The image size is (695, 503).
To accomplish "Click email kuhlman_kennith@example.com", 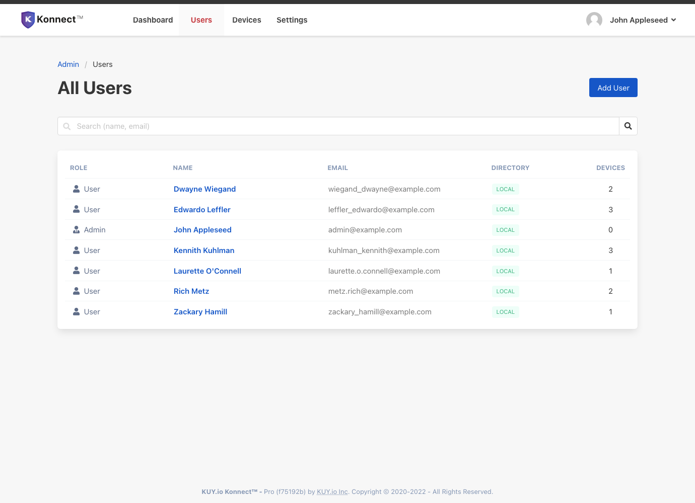I will click(x=384, y=250).
